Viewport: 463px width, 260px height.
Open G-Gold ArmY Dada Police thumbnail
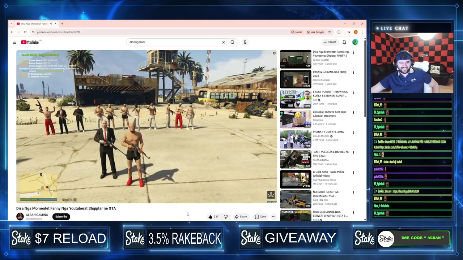pyautogui.click(x=296, y=179)
